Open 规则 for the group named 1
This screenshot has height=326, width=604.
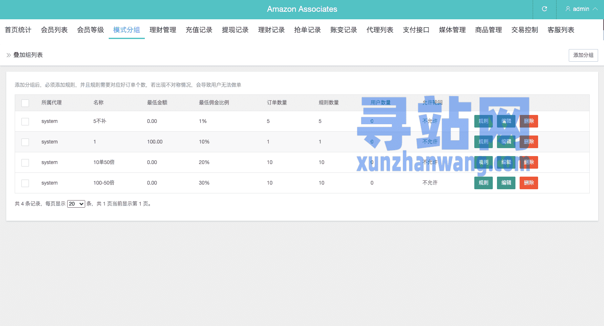pos(483,142)
